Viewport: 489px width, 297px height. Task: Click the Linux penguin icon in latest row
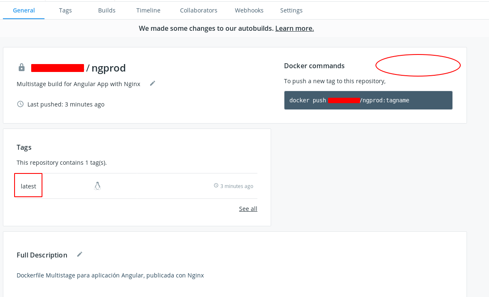(x=97, y=186)
